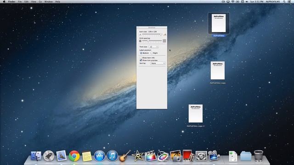The width and height of the screenshot is (294, 165).
Task: Launch Launchpad rocket icon in dock
Action: [x=49, y=156]
